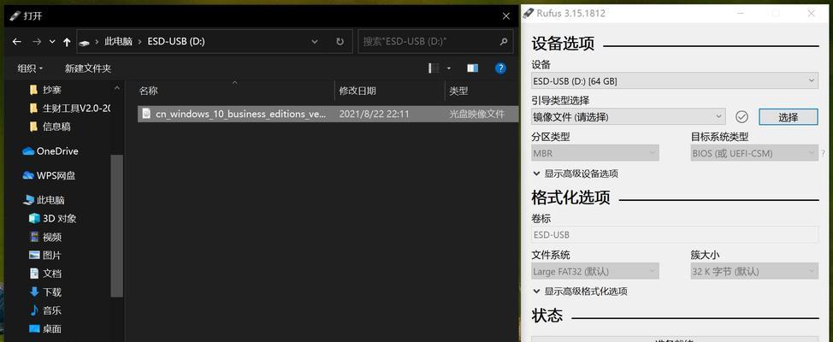Select OneDrive in the navigation pane

50,151
